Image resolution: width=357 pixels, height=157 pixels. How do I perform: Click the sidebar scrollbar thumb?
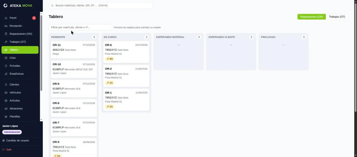click(x=41, y=53)
